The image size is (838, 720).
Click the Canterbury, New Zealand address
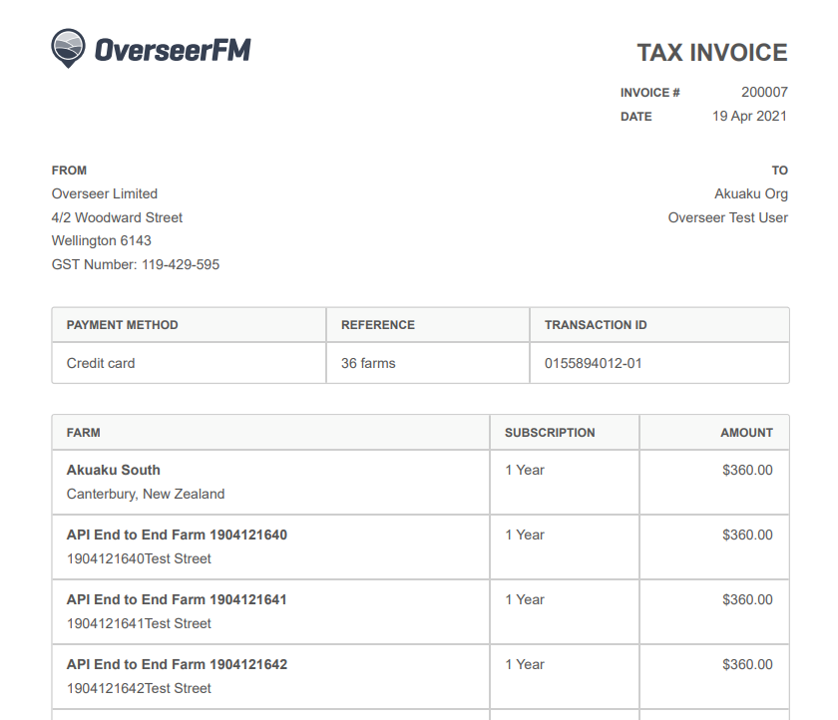coord(146,494)
